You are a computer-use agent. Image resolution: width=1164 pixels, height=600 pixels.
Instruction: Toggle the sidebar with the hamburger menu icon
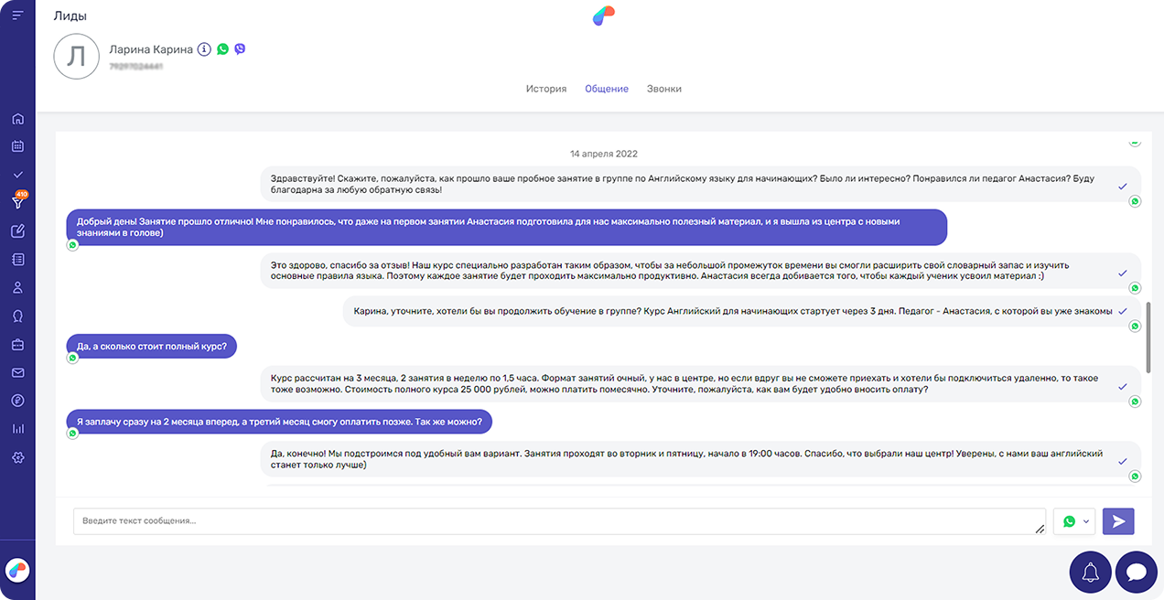pos(17,16)
